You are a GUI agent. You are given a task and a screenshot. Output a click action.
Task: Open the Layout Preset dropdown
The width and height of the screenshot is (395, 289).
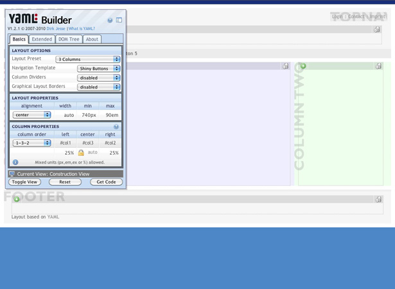click(87, 59)
